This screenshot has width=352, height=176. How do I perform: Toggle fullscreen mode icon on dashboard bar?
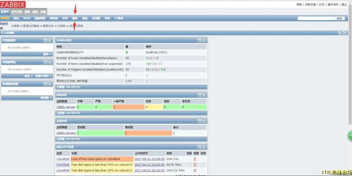[345, 33]
